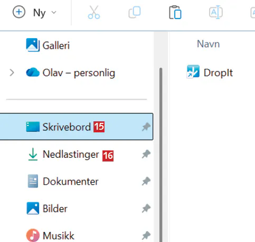Click the Copy icon in toolbar
Image resolution: width=255 pixels, height=242 pixels.
coord(135,12)
